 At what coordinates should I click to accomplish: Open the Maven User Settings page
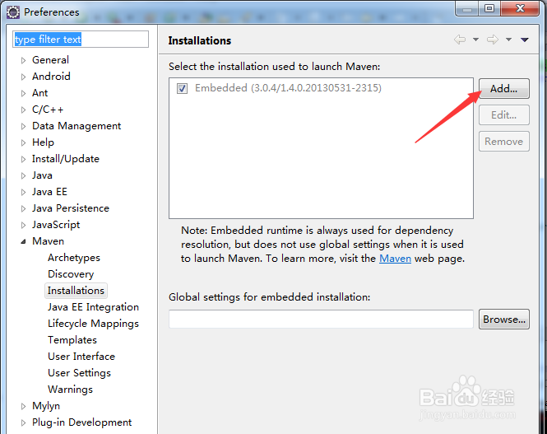pos(80,373)
